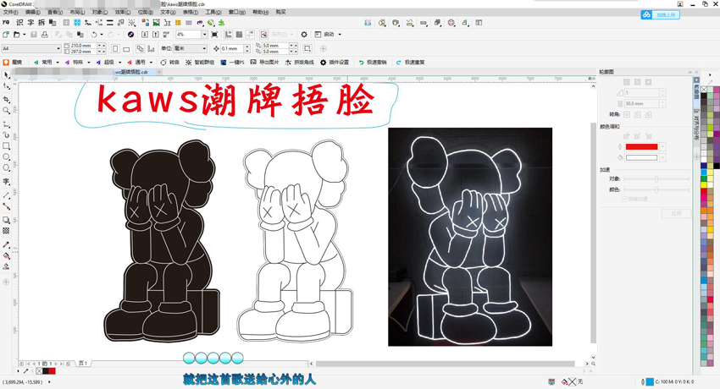
Task: Select the Freehand drawing tool
Action: (6, 124)
